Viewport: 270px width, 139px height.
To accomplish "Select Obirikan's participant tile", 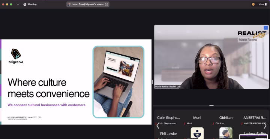I will point(226,118).
